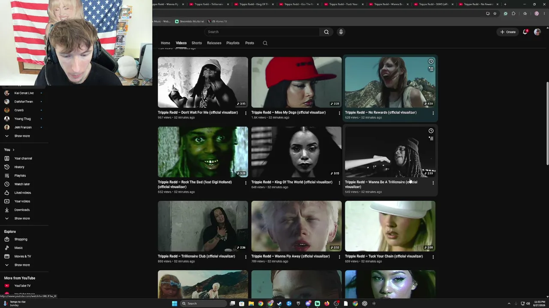Add Wanna Be A Trillionaire to queue
The image size is (549, 308).
pyautogui.click(x=431, y=139)
